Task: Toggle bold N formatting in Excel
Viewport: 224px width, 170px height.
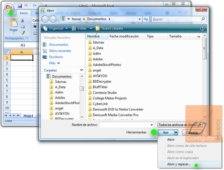Action: 35,26
